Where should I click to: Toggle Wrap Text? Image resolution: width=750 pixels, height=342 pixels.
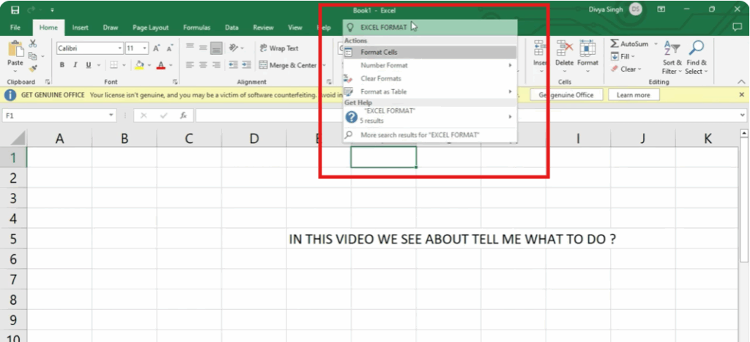[279, 48]
